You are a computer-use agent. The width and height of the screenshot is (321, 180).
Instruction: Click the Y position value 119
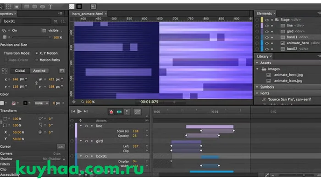(15, 87)
